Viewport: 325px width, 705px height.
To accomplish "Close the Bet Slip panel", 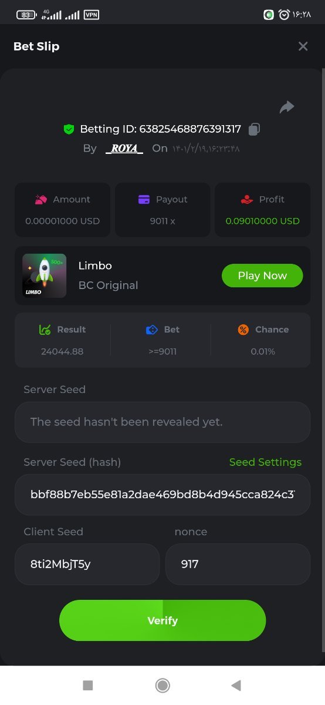I will 303,46.
